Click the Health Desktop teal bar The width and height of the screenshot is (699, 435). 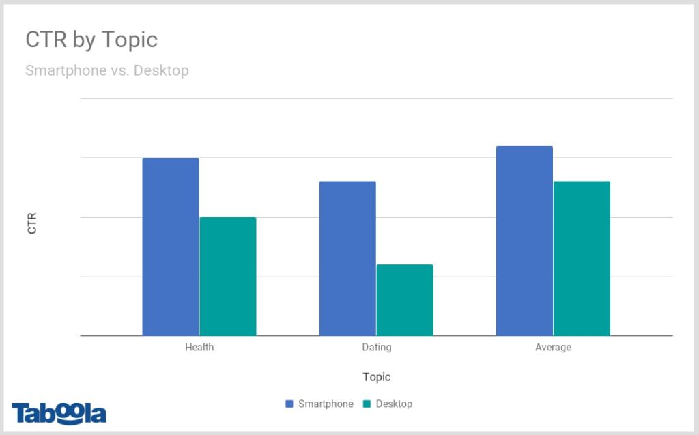tap(228, 277)
